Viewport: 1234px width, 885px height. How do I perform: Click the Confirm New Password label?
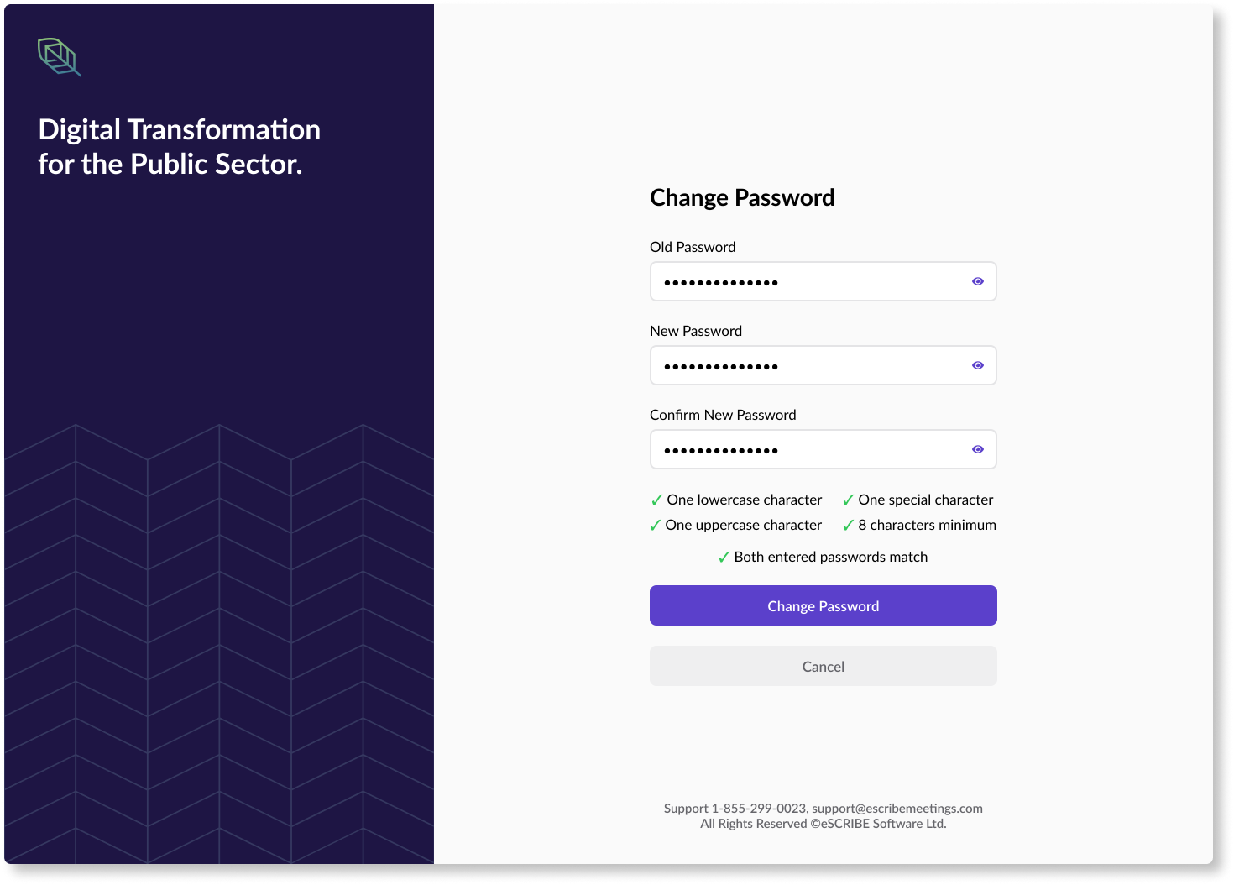point(723,415)
